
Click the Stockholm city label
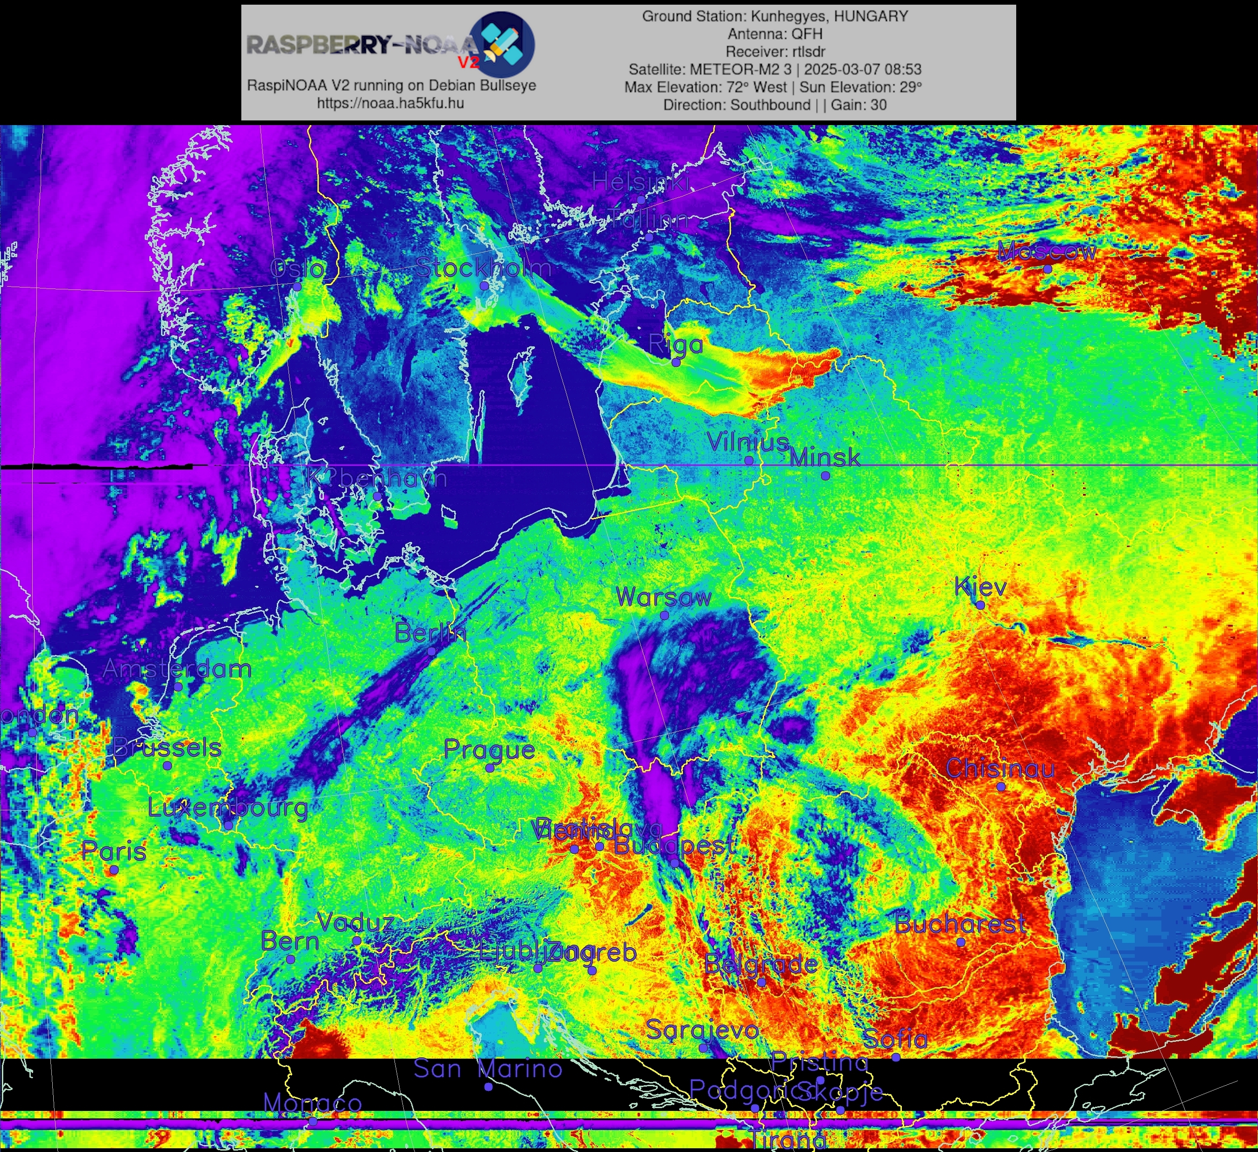(x=484, y=268)
